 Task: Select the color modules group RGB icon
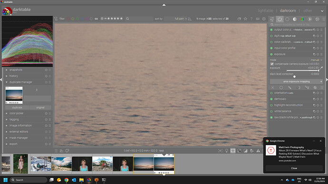(x=302, y=19)
